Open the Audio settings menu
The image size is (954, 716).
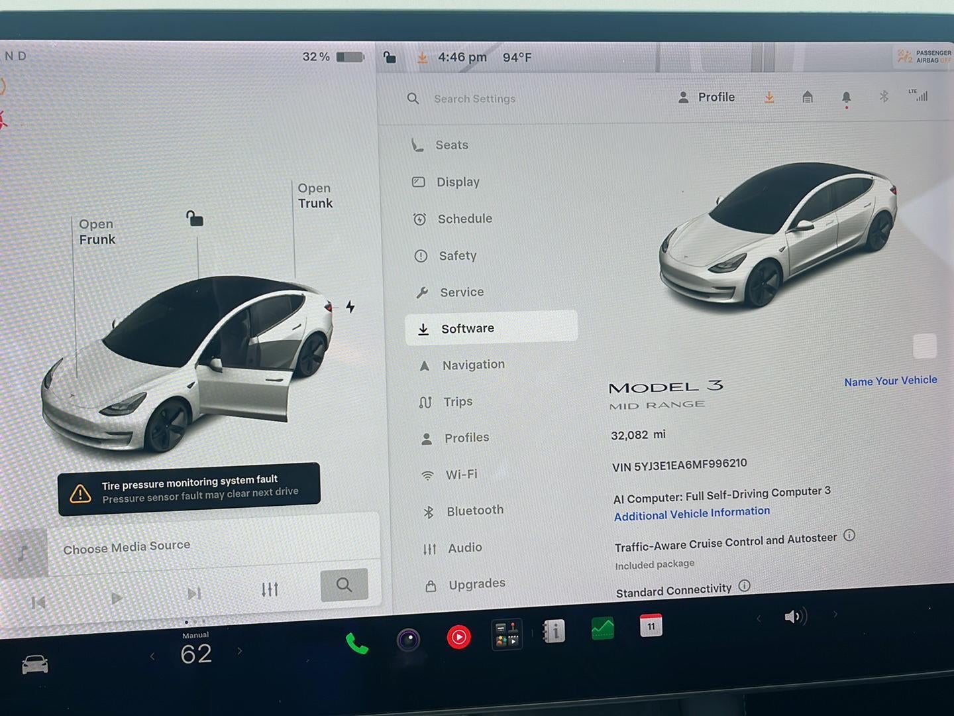(x=452, y=548)
